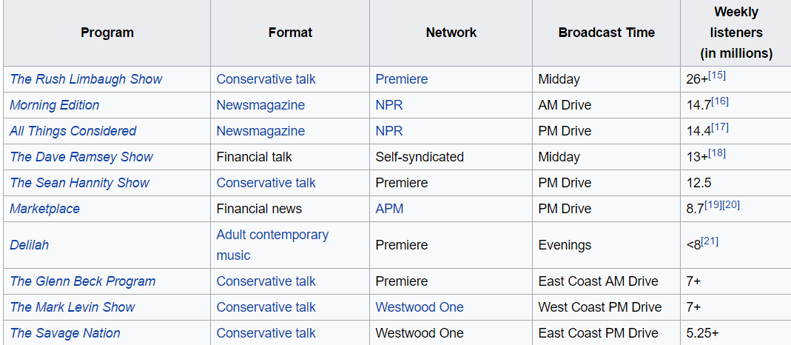This screenshot has width=791, height=345.
Task: Click citation reference 18
Action: point(716,153)
